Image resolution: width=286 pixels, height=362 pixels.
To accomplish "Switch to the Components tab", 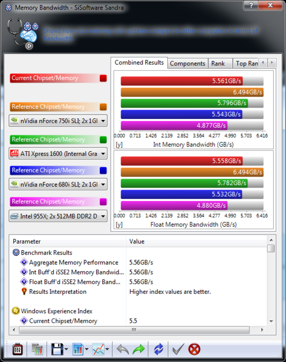I will (x=187, y=63).
